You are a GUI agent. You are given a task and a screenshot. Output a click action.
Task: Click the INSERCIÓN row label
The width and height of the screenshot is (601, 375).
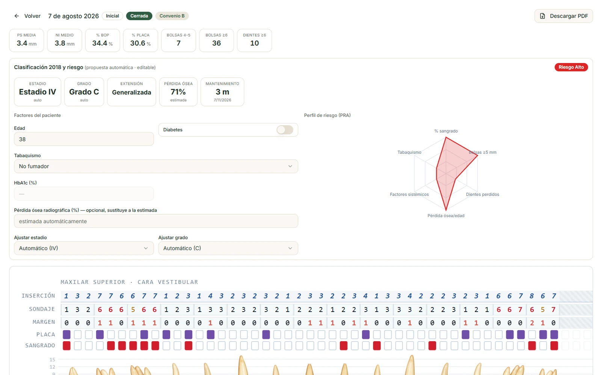(x=38, y=296)
